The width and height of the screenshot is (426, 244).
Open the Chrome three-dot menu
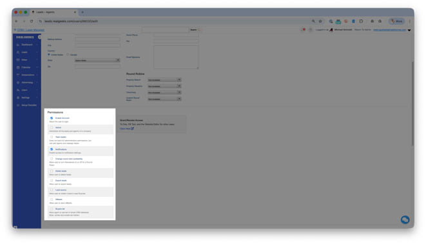click(x=409, y=21)
